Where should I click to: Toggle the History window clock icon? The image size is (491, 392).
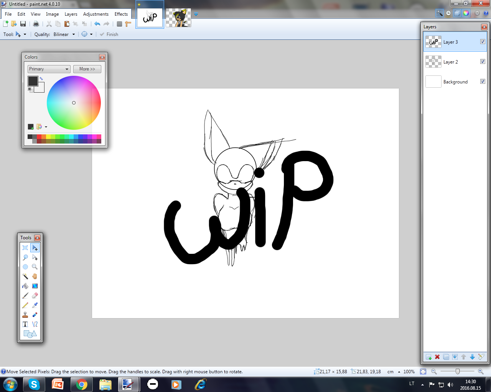448,13
